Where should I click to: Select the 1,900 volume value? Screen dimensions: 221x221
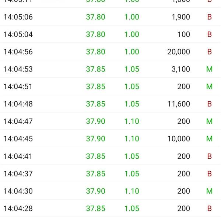coord(181,17)
